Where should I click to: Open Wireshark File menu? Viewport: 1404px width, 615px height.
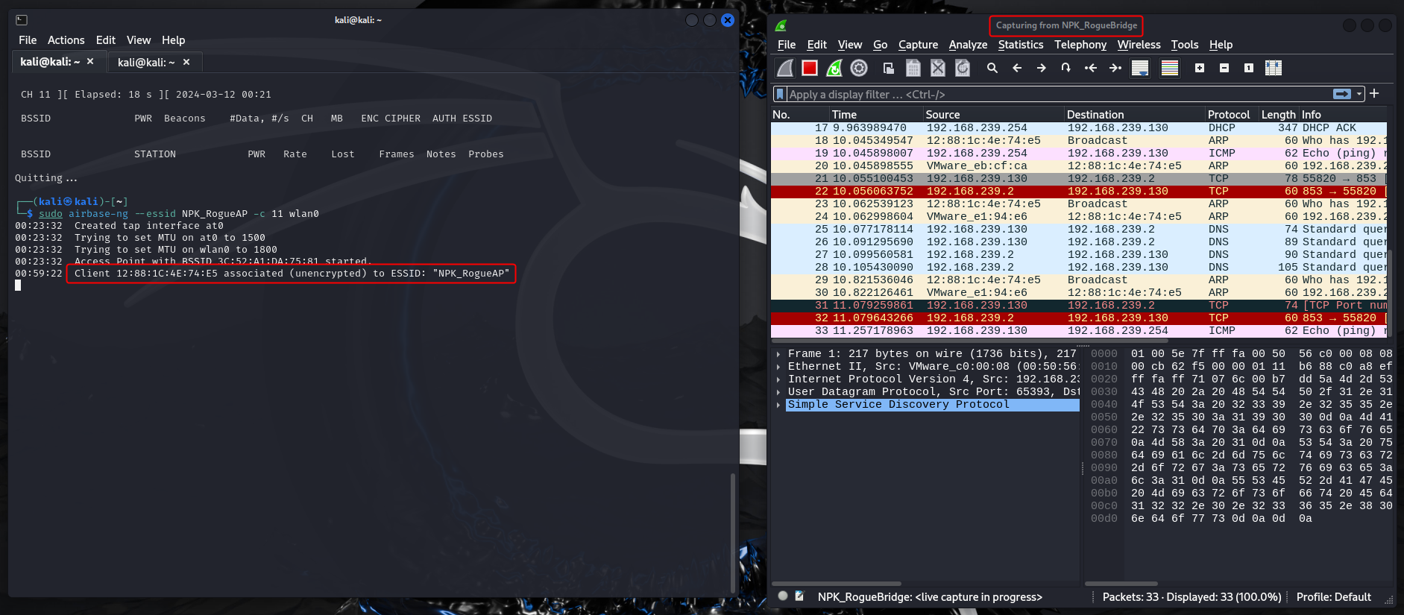[x=787, y=45]
